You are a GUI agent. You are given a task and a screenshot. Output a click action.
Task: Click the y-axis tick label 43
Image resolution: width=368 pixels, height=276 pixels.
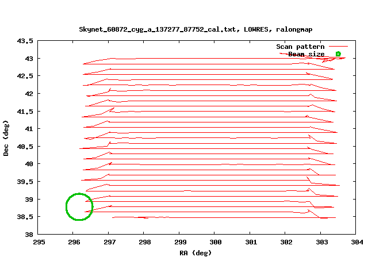29,59
